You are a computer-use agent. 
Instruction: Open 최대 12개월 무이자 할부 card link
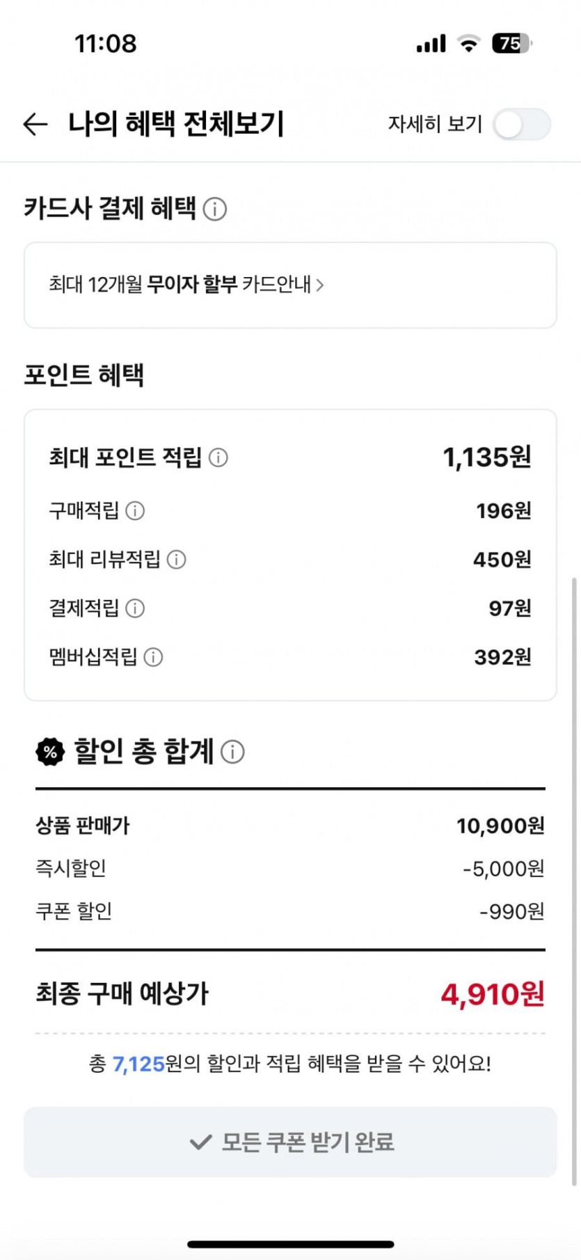click(x=180, y=285)
